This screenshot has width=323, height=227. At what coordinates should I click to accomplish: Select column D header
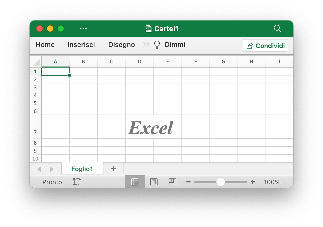(139, 62)
